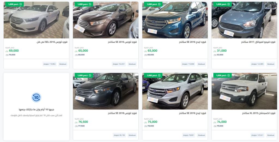Screen dimensions: 279x142
Task: Open the Ford Figo Ambiente 2017 photo
Action: pos(244,20)
